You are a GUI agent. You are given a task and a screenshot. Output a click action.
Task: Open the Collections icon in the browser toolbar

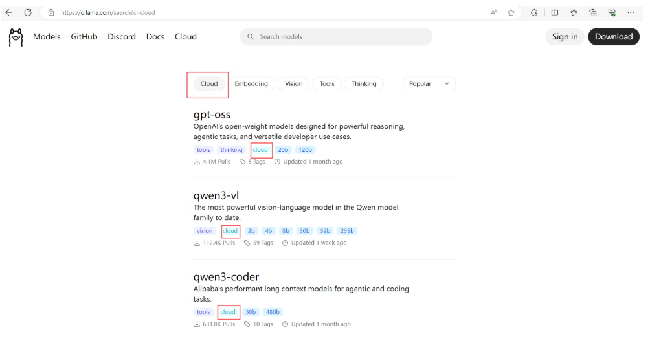pos(593,12)
